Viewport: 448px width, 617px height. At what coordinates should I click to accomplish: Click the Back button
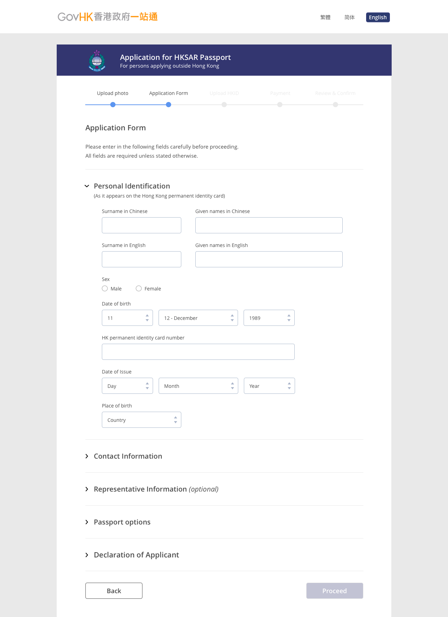(114, 591)
